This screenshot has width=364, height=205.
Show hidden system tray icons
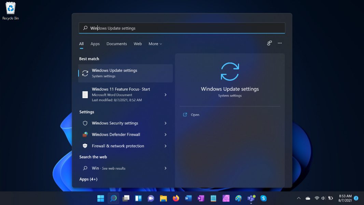pyautogui.click(x=299, y=198)
